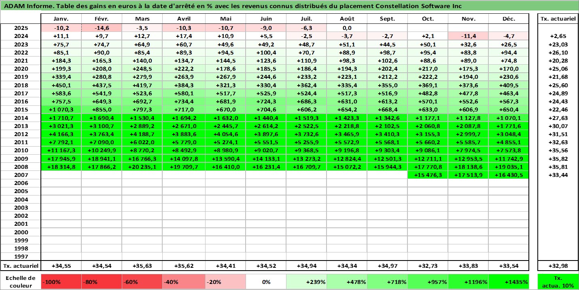Viewport: 579px width, 290px height.
Task: Select the 2025 row label
Action: [x=21, y=28]
